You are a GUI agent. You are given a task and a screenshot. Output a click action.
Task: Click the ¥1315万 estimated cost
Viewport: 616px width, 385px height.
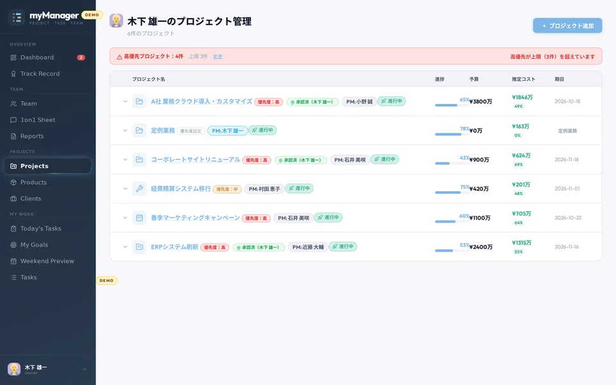[x=522, y=243]
